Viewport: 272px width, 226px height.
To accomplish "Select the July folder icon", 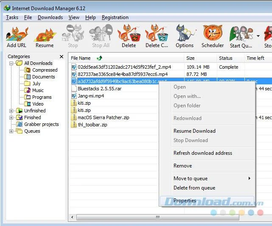I will click(28, 84).
